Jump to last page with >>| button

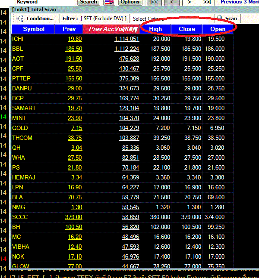(207, 2)
